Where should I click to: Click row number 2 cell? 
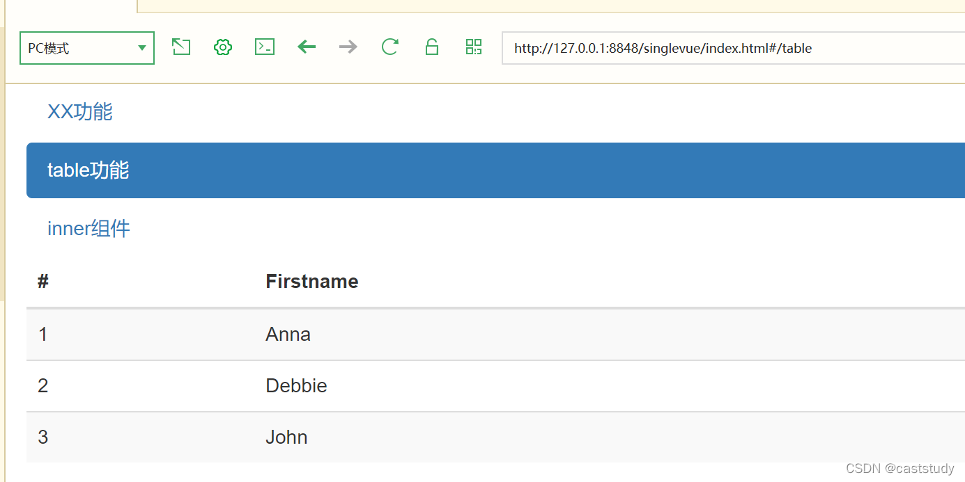click(x=43, y=385)
